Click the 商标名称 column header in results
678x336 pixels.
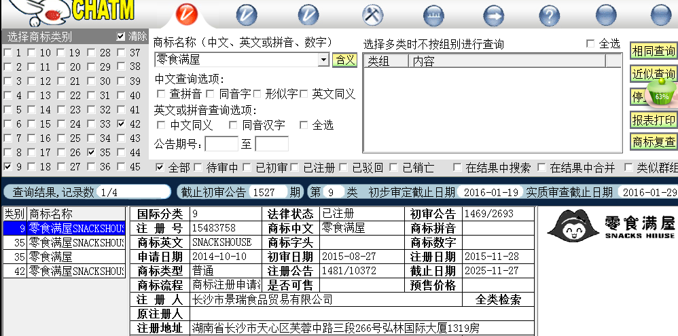pyautogui.click(x=76, y=214)
